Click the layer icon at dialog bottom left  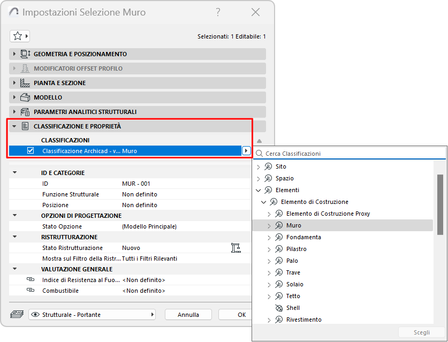[x=17, y=314]
